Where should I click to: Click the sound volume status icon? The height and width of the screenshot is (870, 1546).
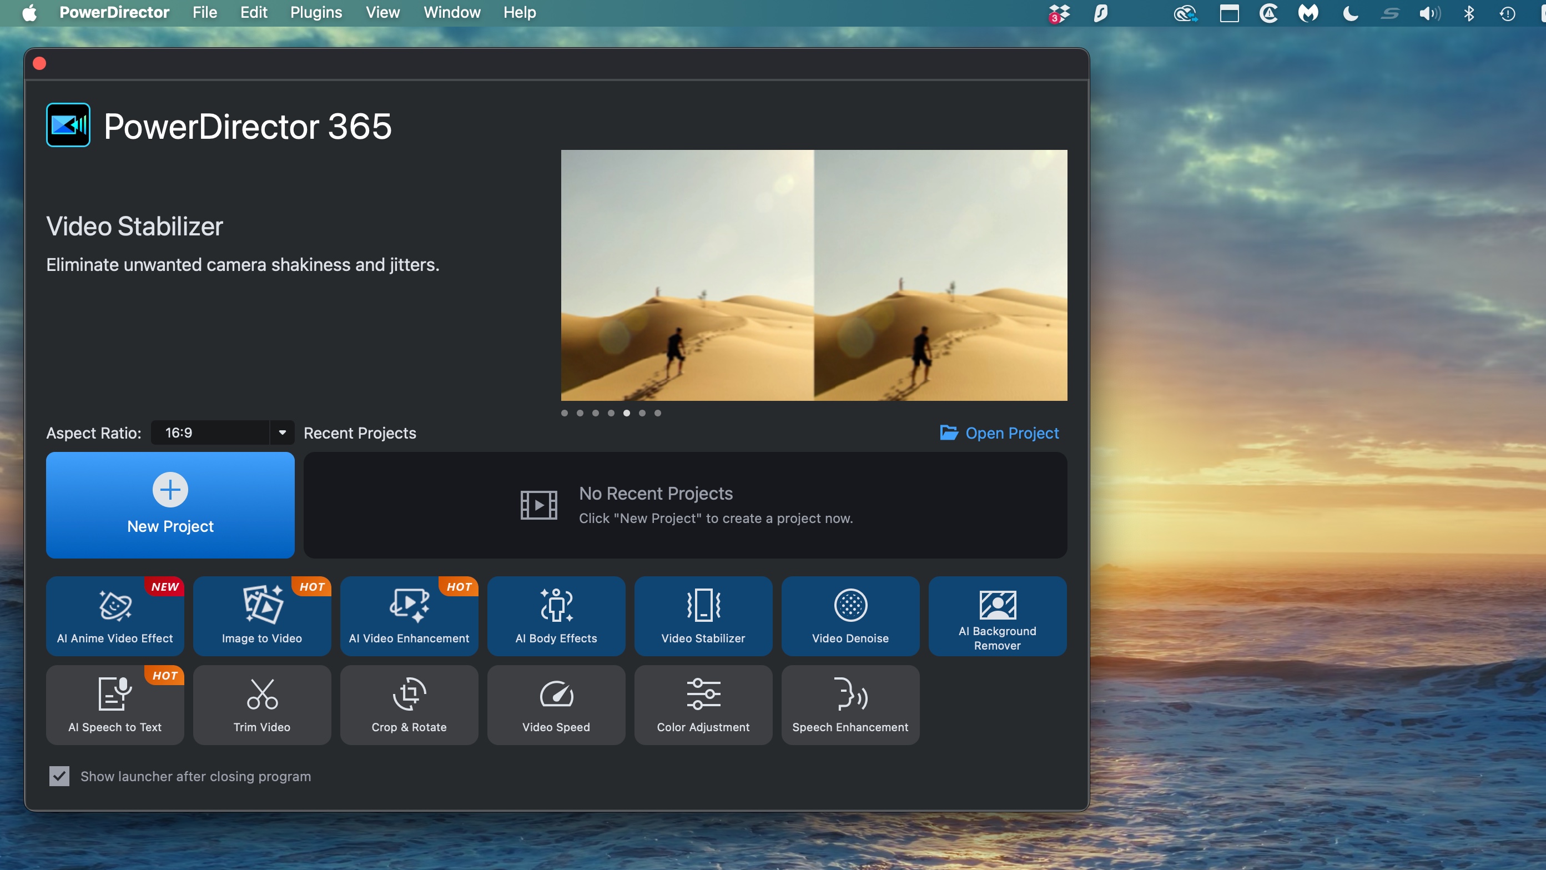[x=1429, y=13]
